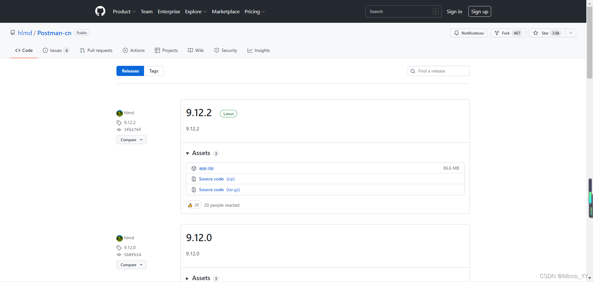Image resolution: width=593 pixels, height=282 pixels.
Task: Open the hlmd owner link in repo title
Action: (25, 33)
